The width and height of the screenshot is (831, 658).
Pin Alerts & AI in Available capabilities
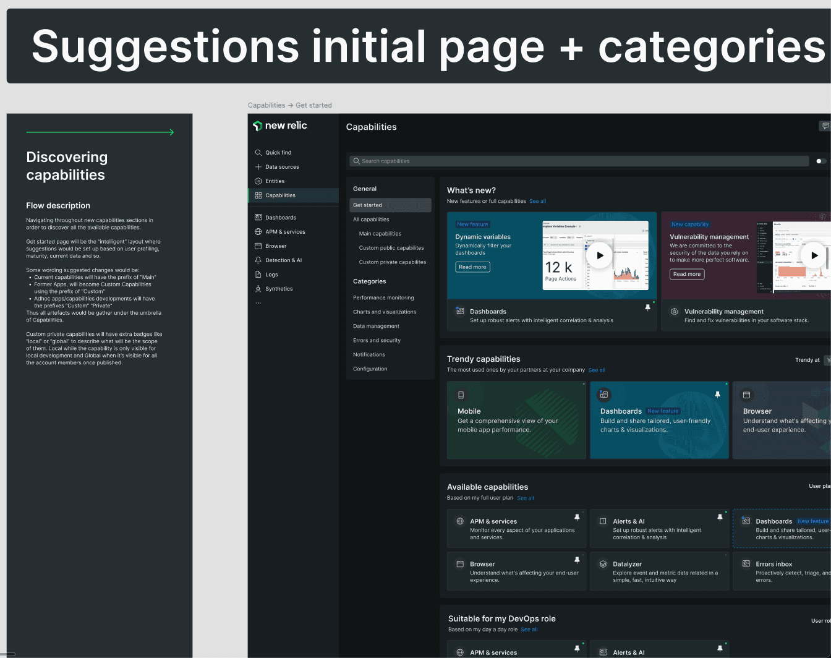click(x=720, y=517)
